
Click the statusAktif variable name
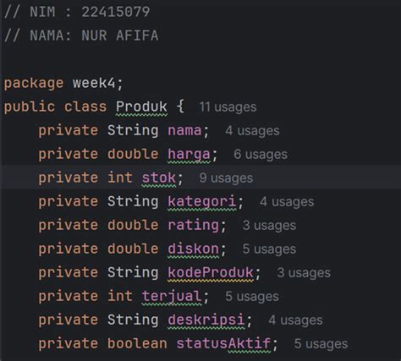(223, 343)
